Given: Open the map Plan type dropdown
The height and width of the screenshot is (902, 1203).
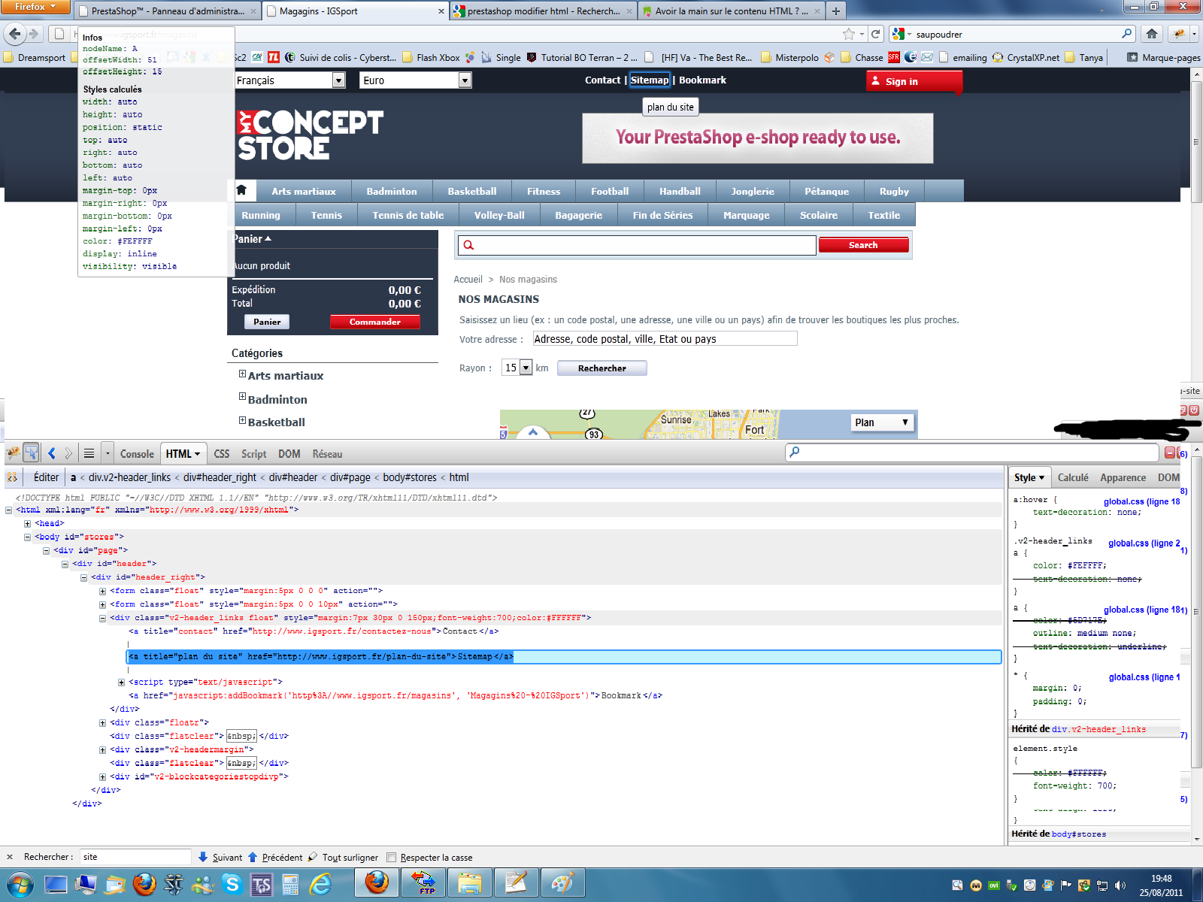Looking at the screenshot, I should click(x=883, y=422).
